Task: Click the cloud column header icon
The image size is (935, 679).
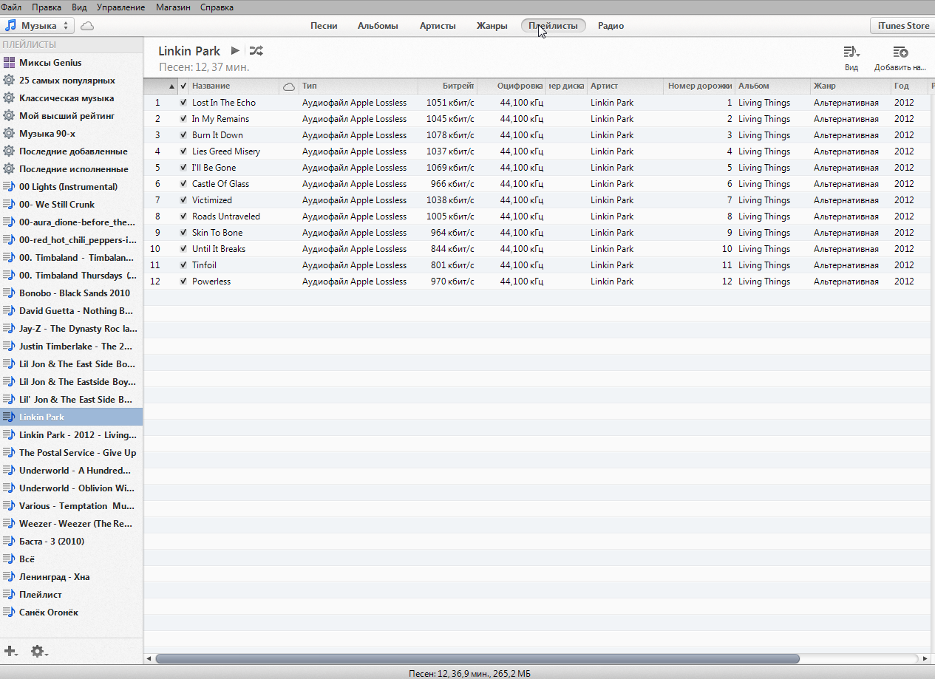Action: tap(289, 86)
